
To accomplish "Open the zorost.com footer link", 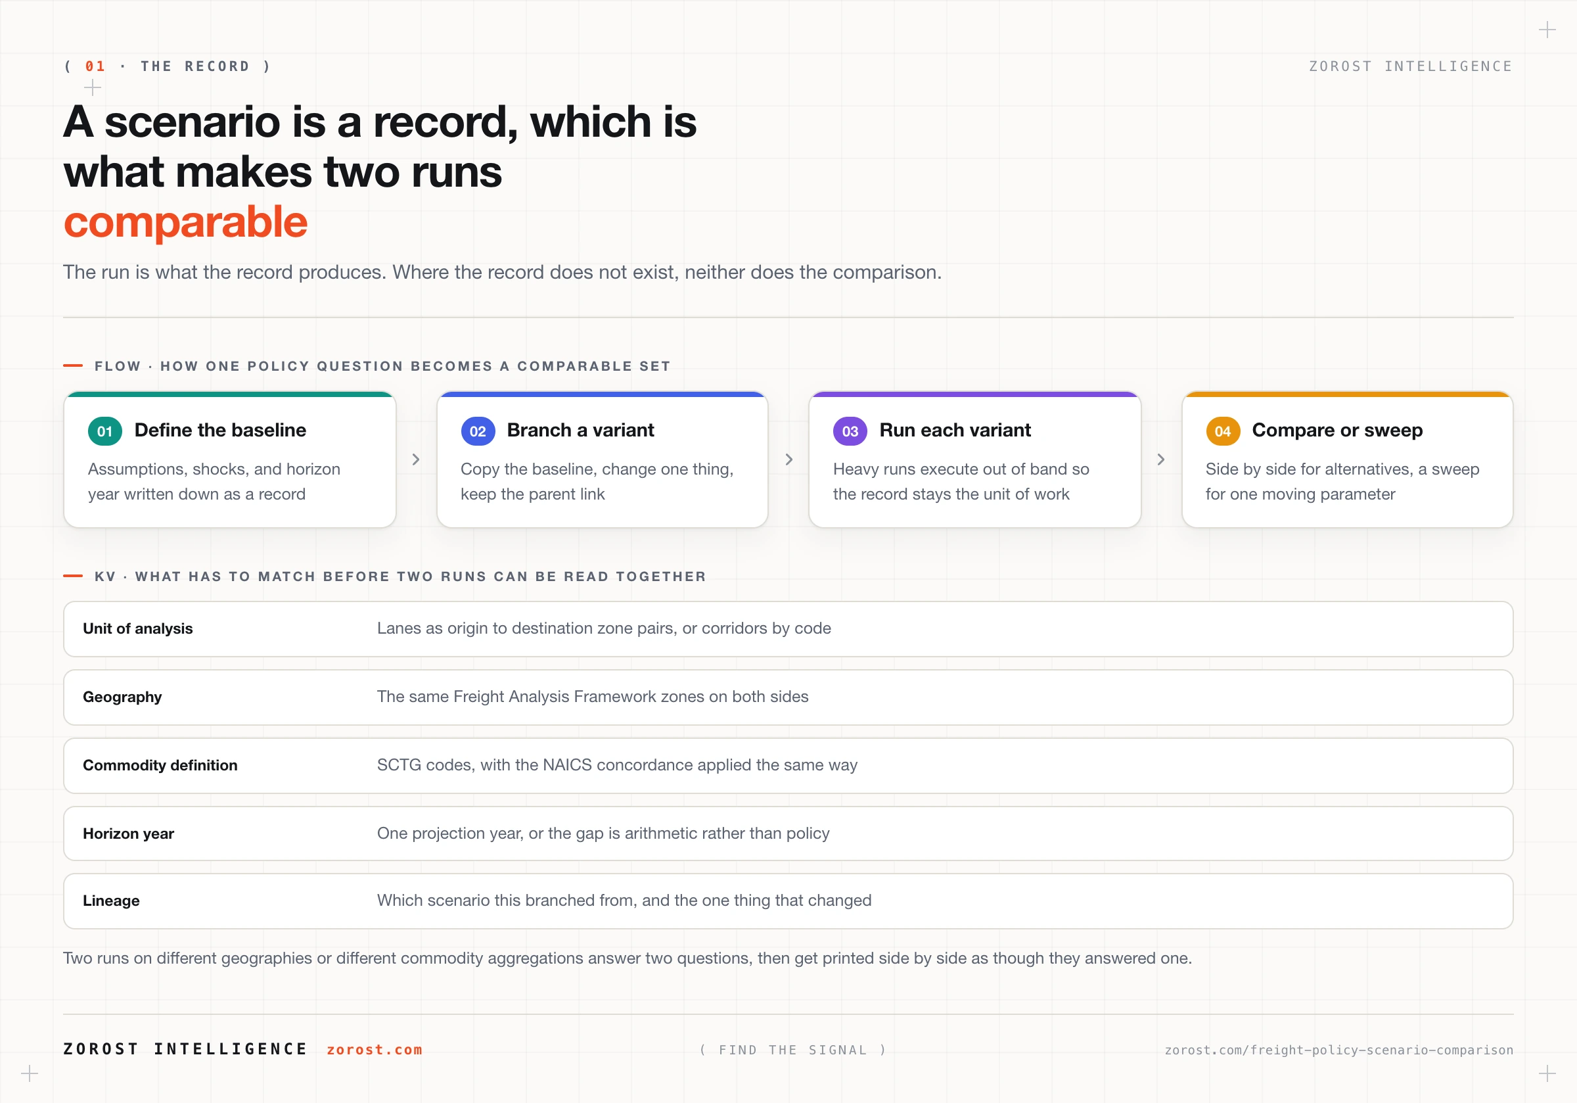I will click(375, 1049).
